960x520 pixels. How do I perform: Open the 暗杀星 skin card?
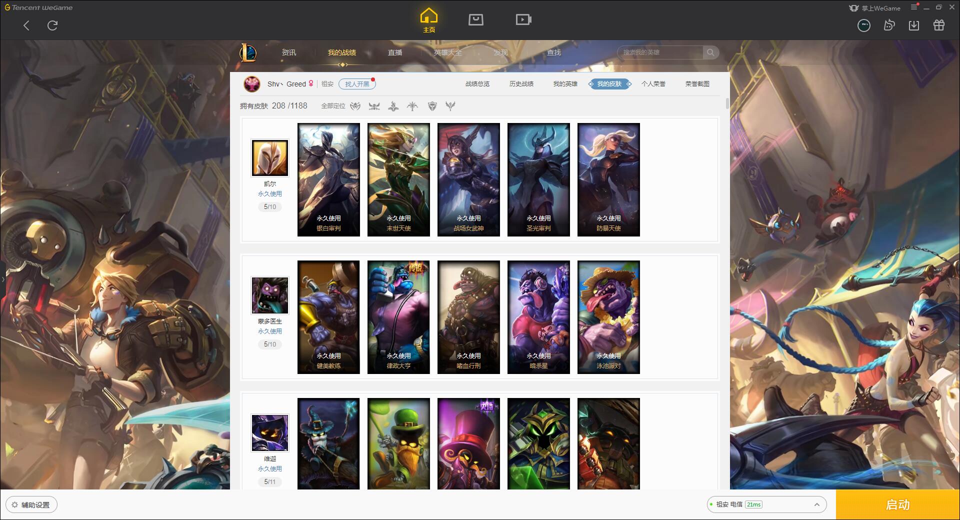(x=538, y=317)
